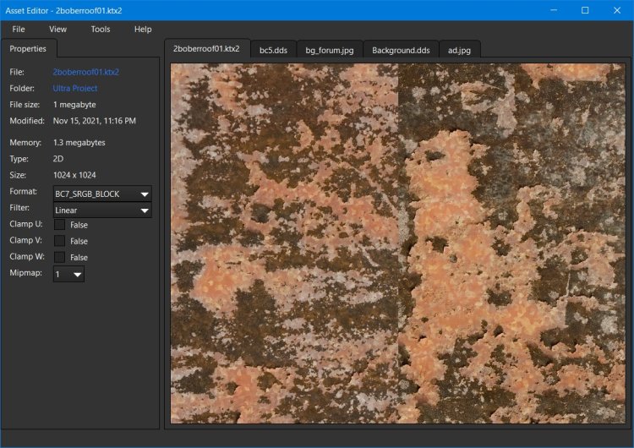
Task: Open the View menu
Action: pyautogui.click(x=57, y=29)
